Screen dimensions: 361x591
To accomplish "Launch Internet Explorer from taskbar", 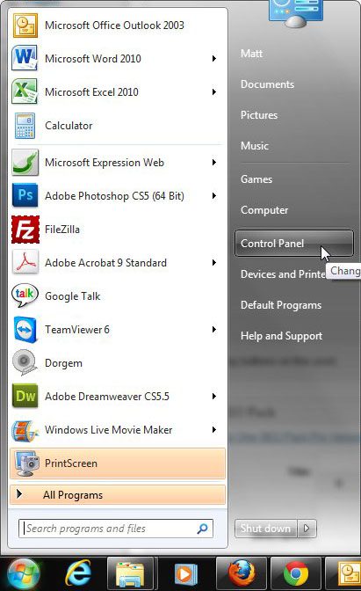I will pyautogui.click(x=78, y=573).
